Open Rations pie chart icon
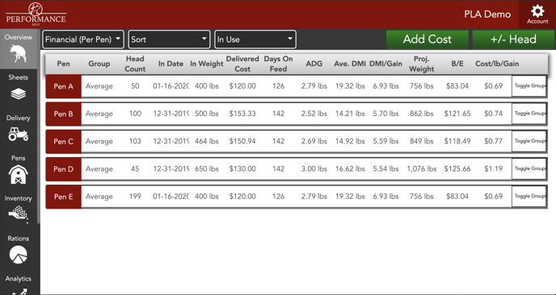Viewport: 556px width, 295px height. click(18, 255)
